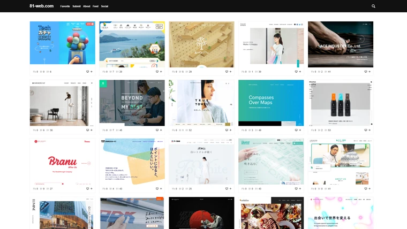This screenshot has width=407, height=229.
Task: Click plus icon under True Towel card
Action: [x=230, y=130]
